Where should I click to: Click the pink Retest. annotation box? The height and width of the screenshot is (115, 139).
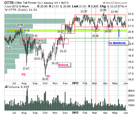[64, 65]
